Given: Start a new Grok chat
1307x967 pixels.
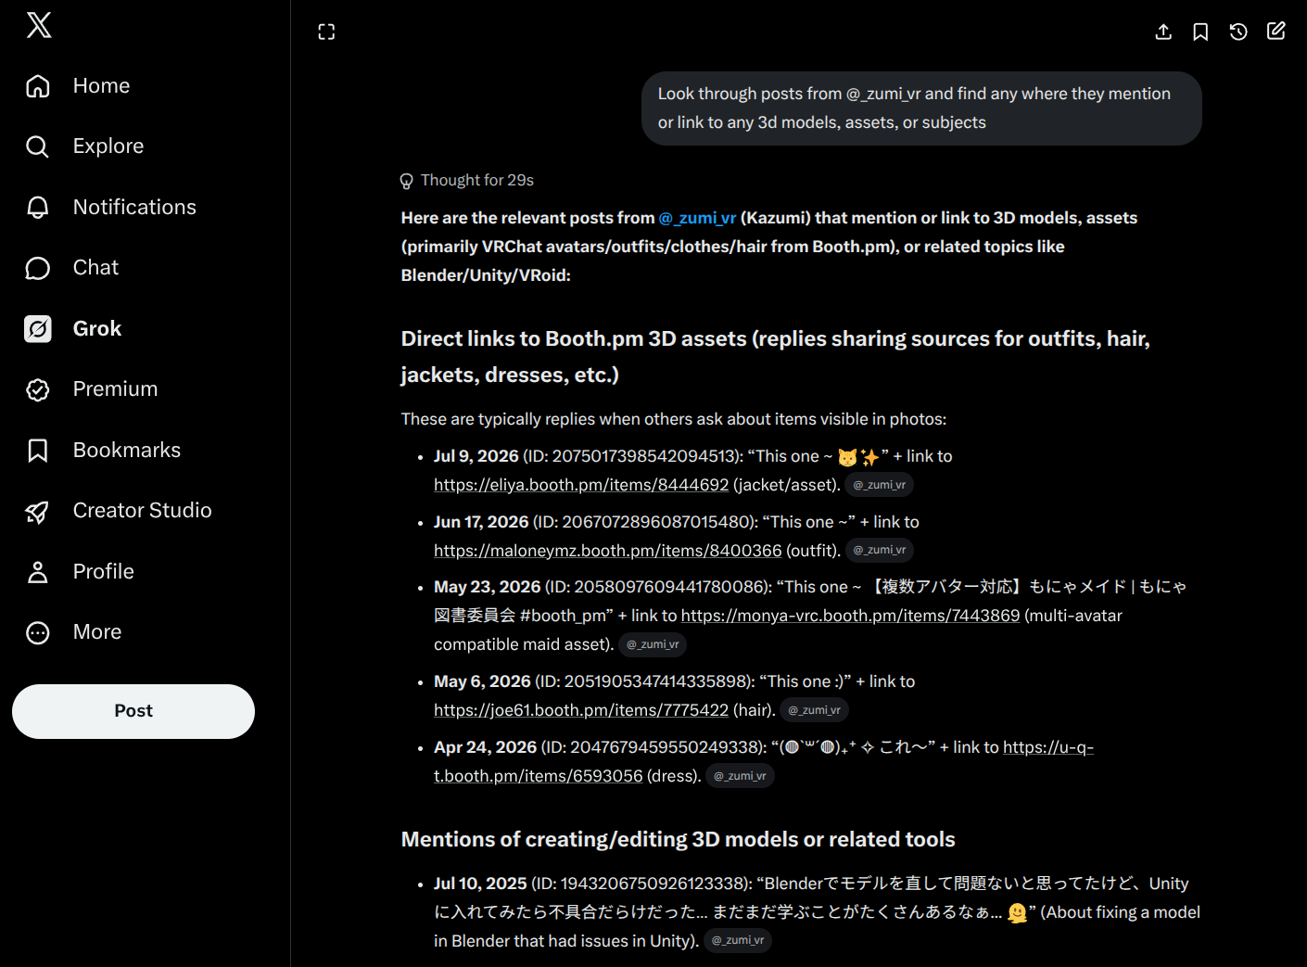Looking at the screenshot, I should [1276, 32].
